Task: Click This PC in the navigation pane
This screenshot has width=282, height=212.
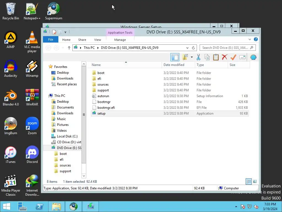Action: click(59, 96)
